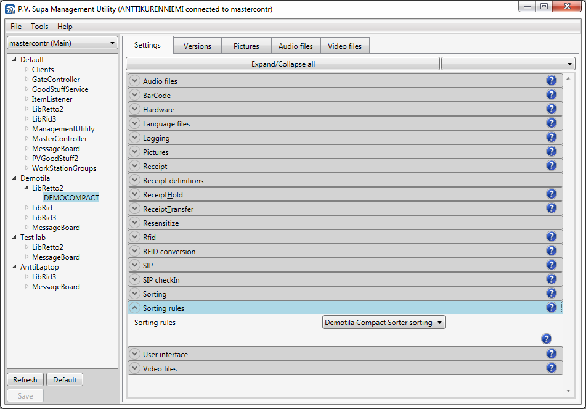Switch to the Audio files tab
Image resolution: width=586 pixels, height=409 pixels.
pos(296,46)
